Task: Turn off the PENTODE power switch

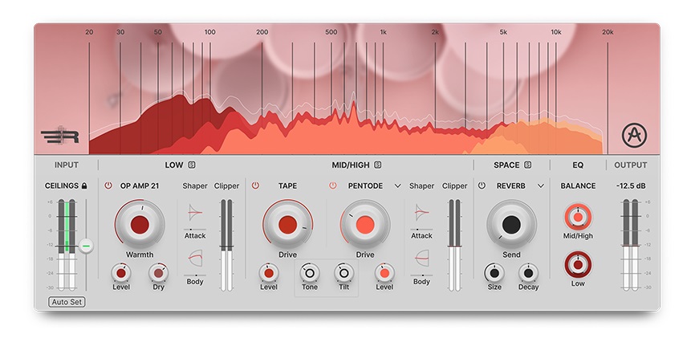Action: [332, 186]
